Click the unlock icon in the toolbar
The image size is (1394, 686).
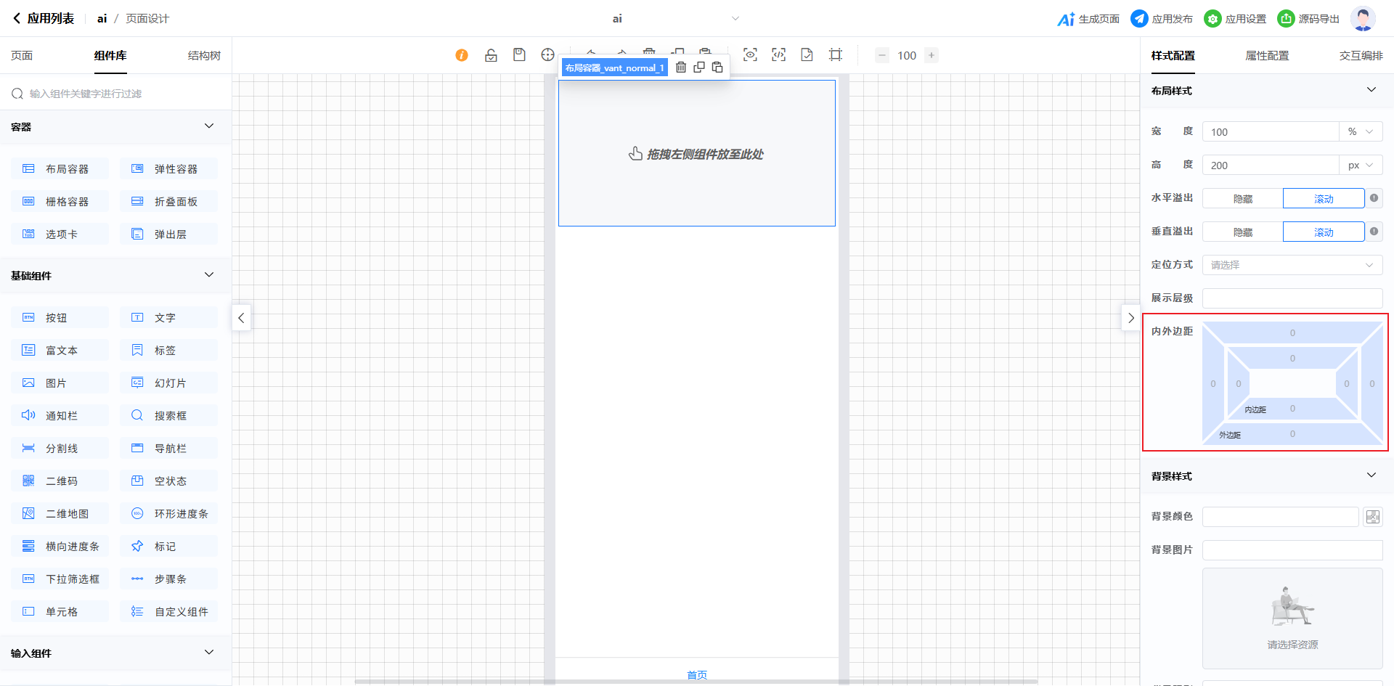coord(491,55)
